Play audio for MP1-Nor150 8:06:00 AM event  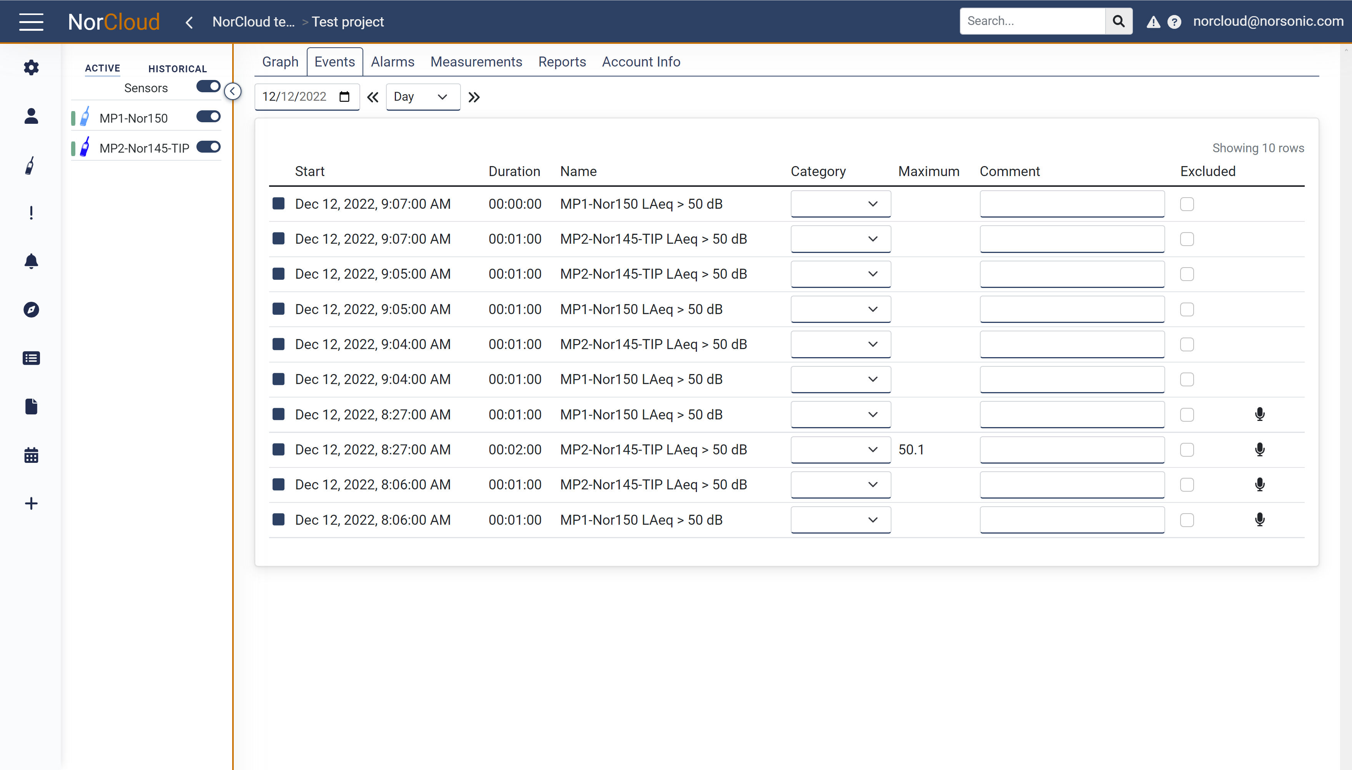pyautogui.click(x=1259, y=519)
